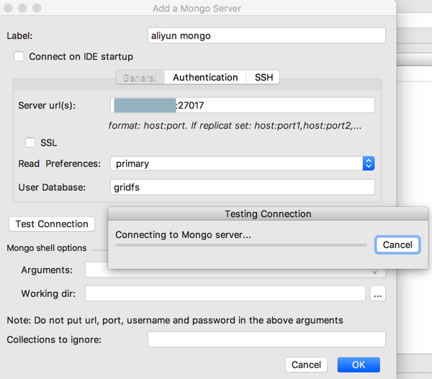Click the Working dir browse ellipsis button
Screen dimensions: 432x379
pyautogui.click(x=378, y=293)
